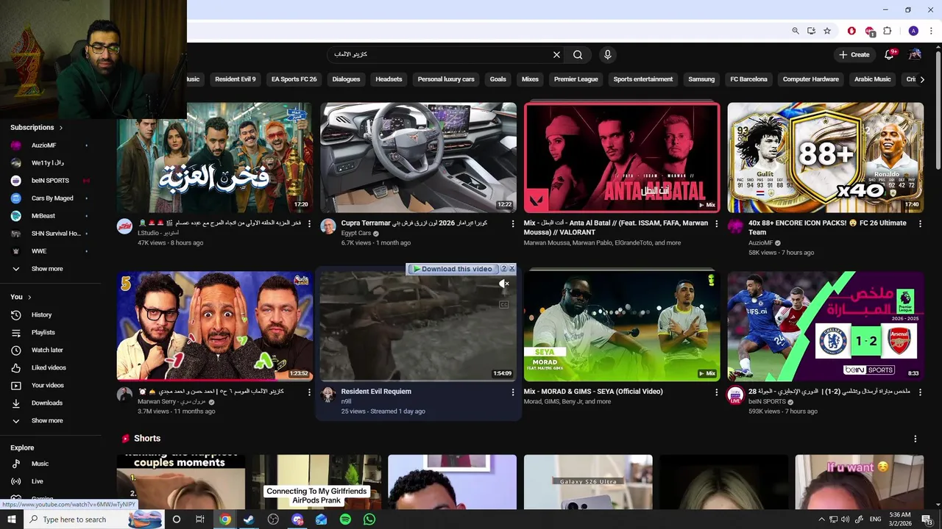Open options for 40x 88+ ENCORE video

click(x=920, y=223)
